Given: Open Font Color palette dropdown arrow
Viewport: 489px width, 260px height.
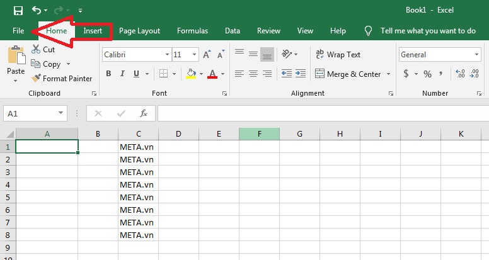Looking at the screenshot, I should tap(222, 74).
